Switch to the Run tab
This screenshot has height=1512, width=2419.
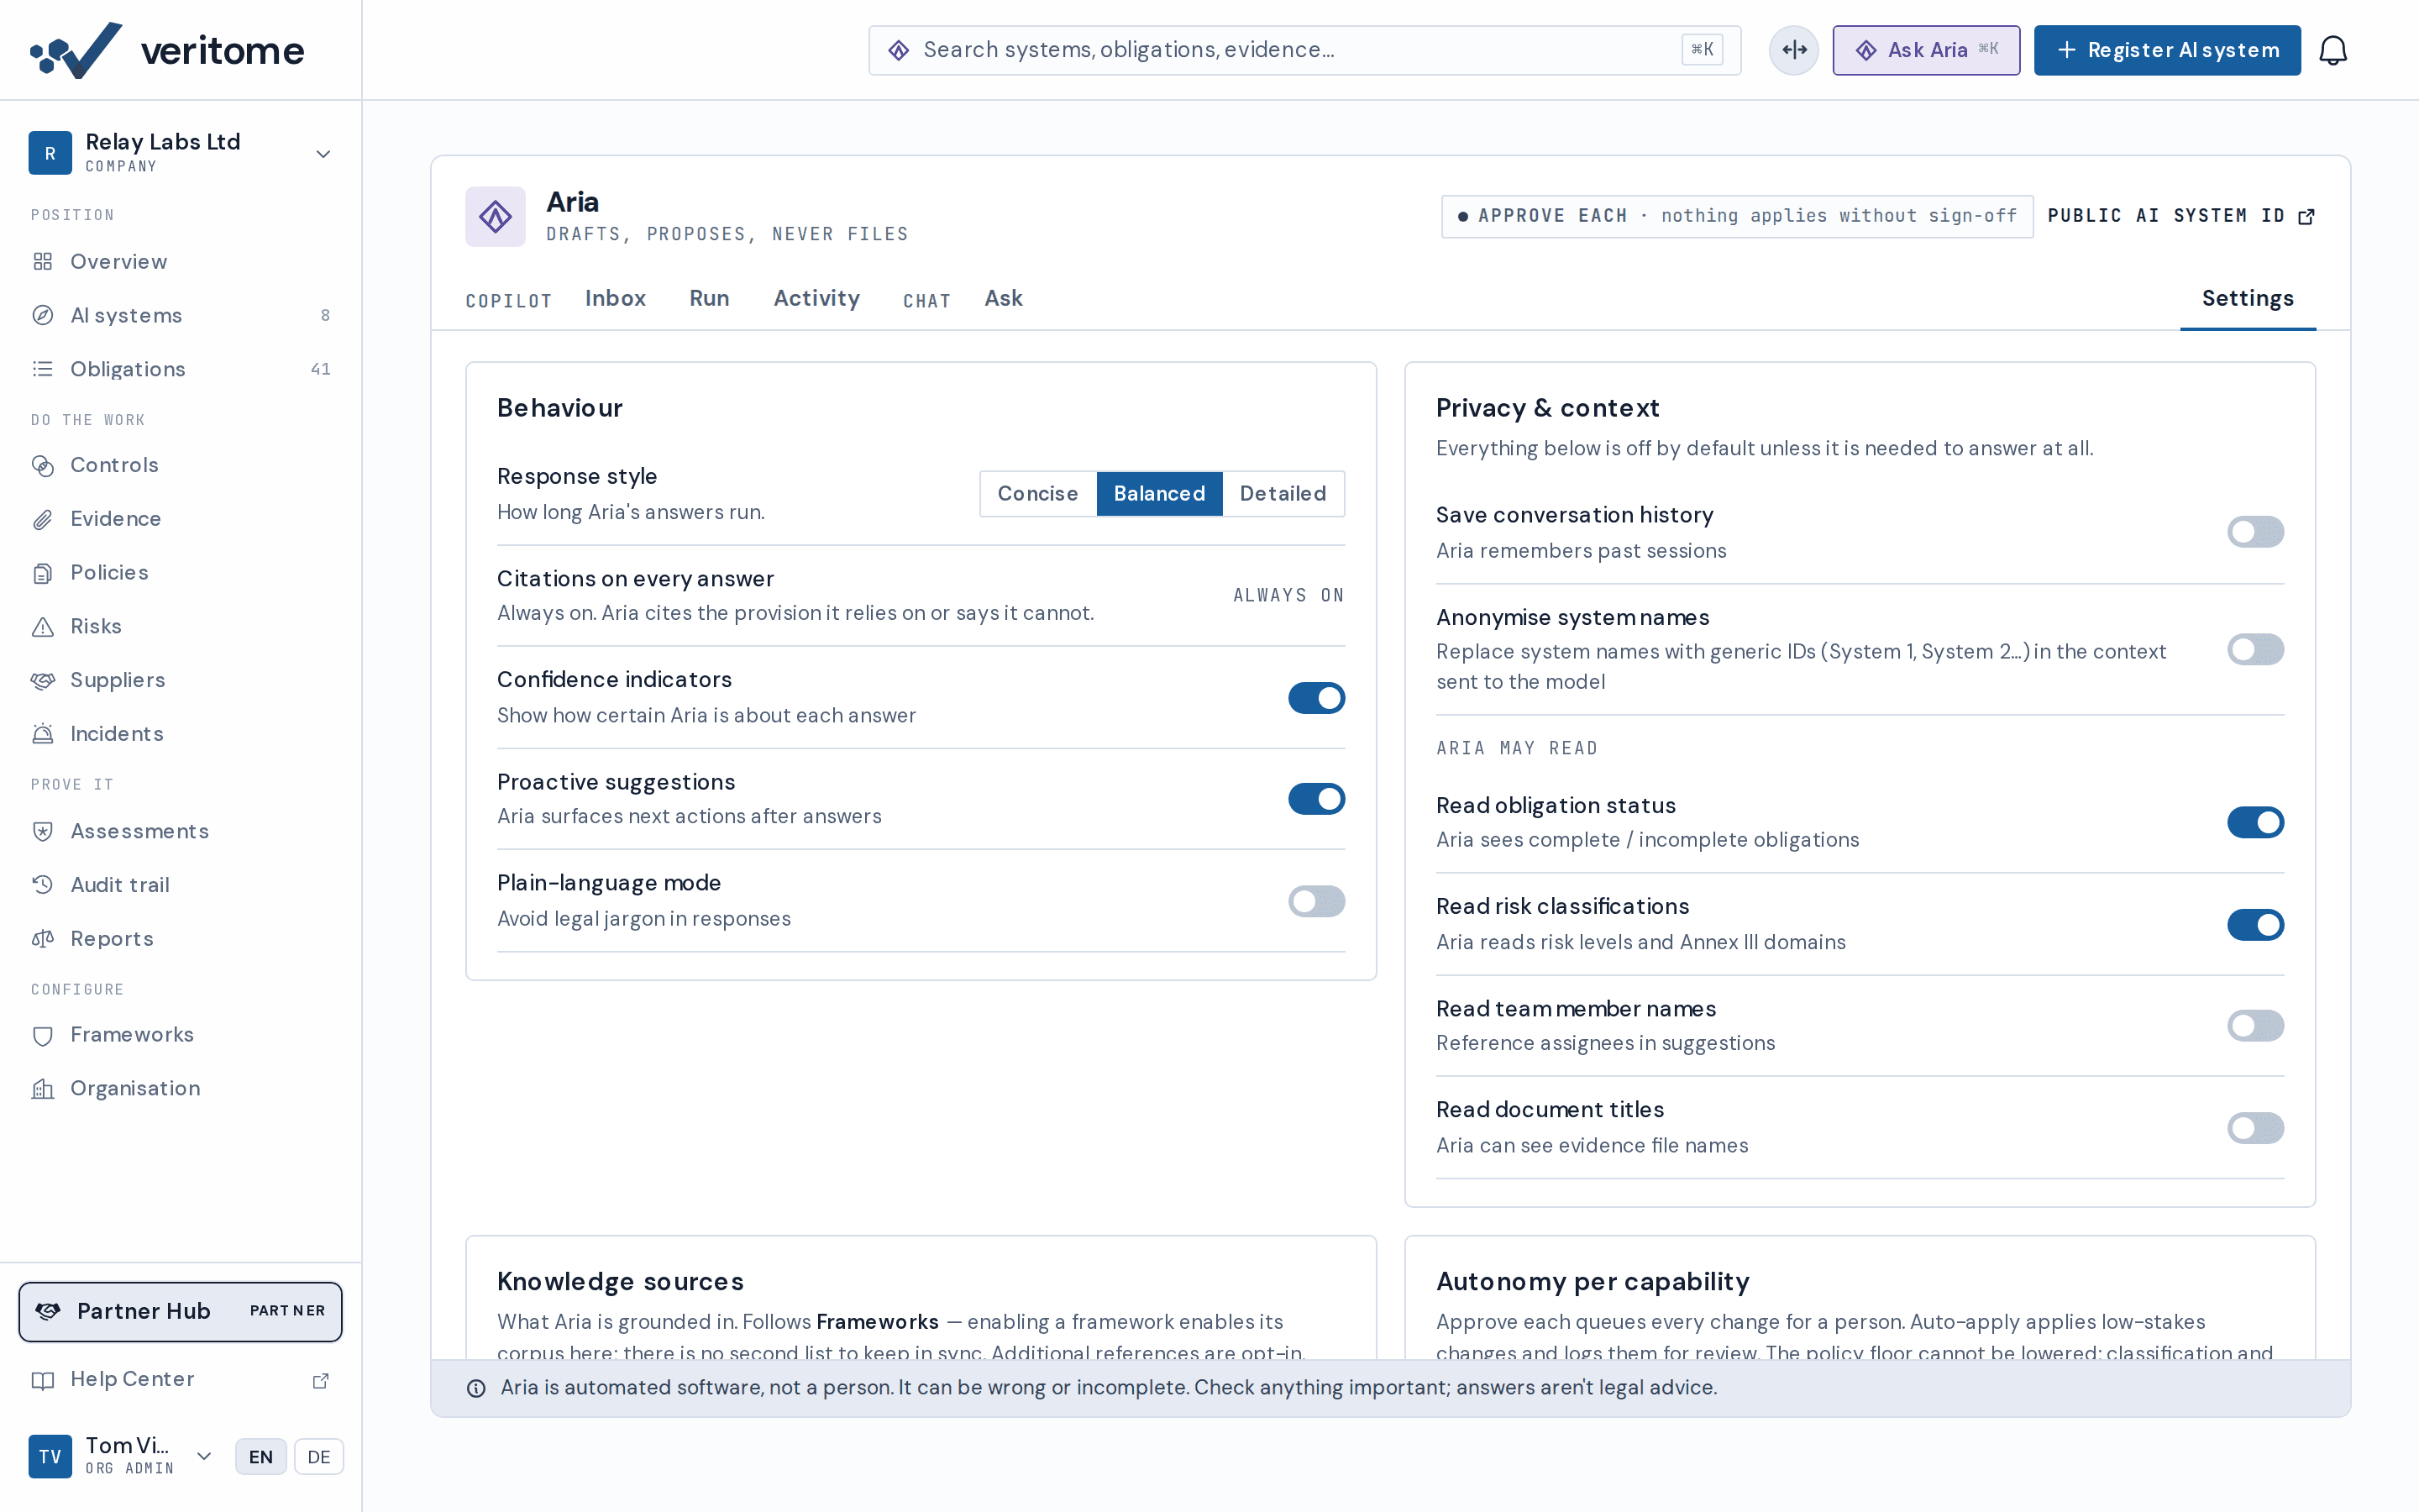pyautogui.click(x=709, y=298)
